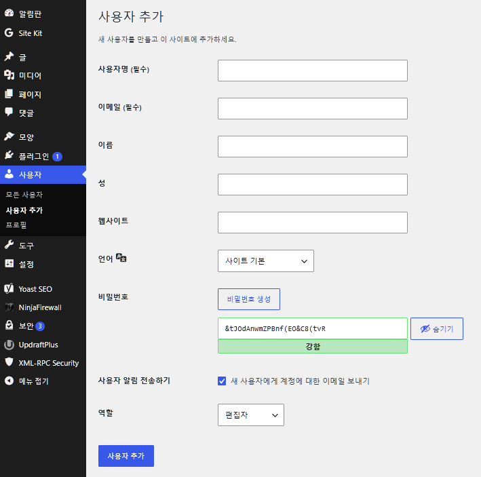Click the XML-RPC Security shield icon
The width and height of the screenshot is (481, 477).
click(x=9, y=362)
